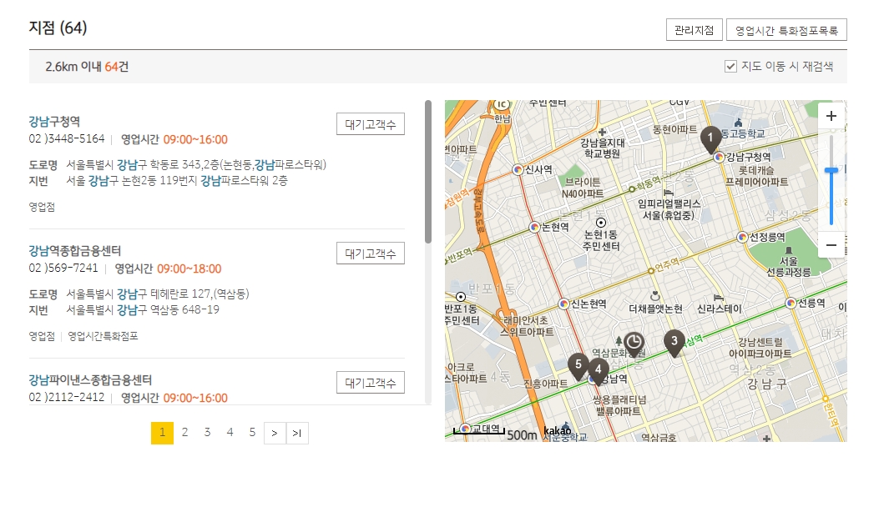Jump to the last page with the >| button
Viewport: 884px width, 507px height.
(297, 433)
